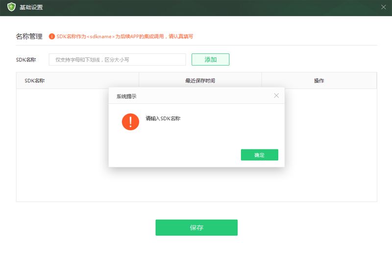
Task: Click the 操作 column header
Action: 319,80
